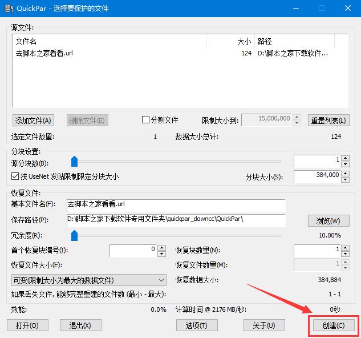Screen dimensions: 361x338
Task: Click the 创建(C) button
Action: (334, 325)
